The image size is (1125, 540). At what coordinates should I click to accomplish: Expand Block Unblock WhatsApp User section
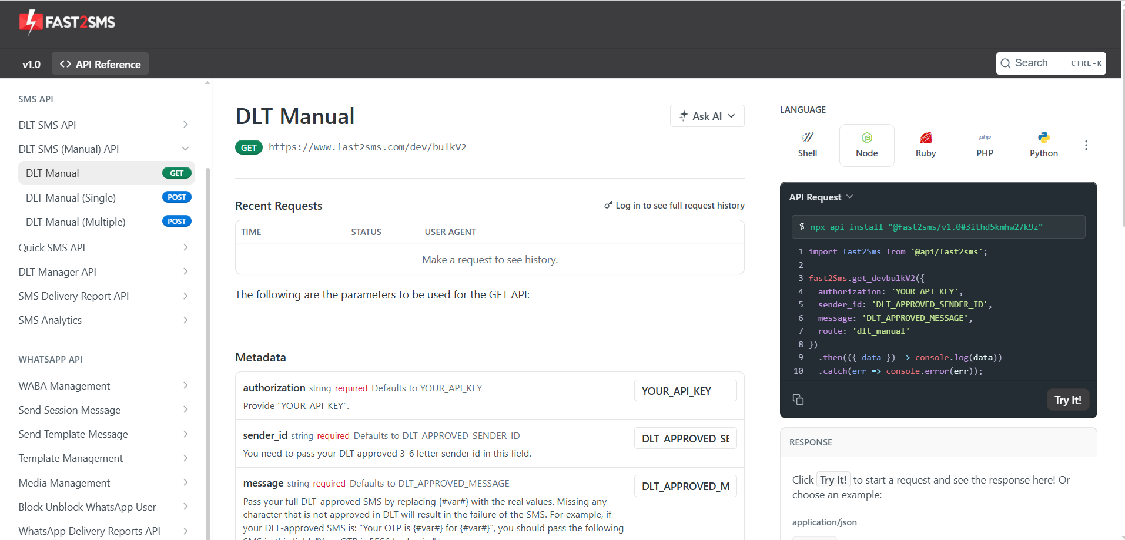click(x=185, y=507)
